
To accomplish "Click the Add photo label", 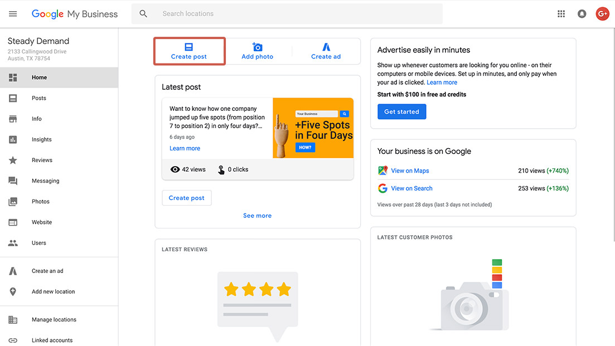I will pos(257,56).
